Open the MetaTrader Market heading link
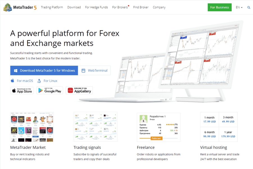Image resolution: width=253 pixels, height=169 pixels. pos(28,147)
